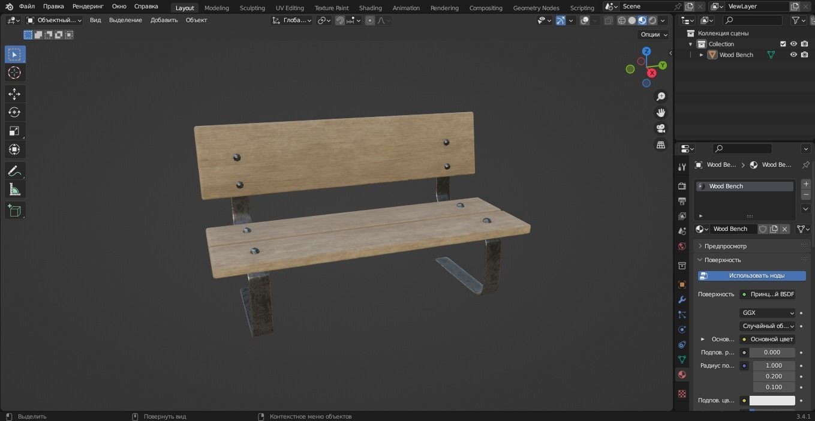Select the Scale tool
Image resolution: width=815 pixels, height=421 pixels.
pyautogui.click(x=15, y=131)
